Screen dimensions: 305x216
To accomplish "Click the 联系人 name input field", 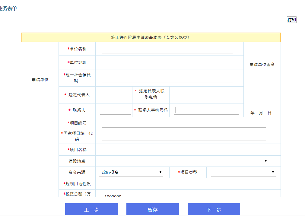I will 115,110.
